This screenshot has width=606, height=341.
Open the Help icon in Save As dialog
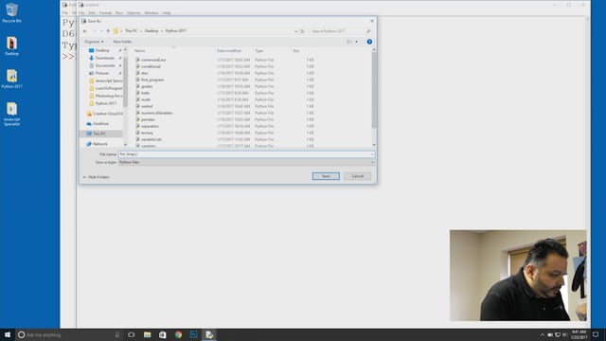[369, 42]
